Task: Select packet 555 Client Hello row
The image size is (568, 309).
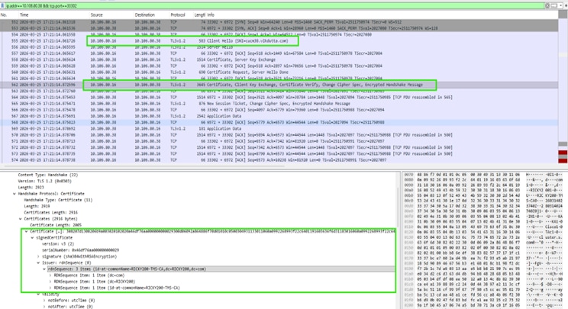Action: 279,41
